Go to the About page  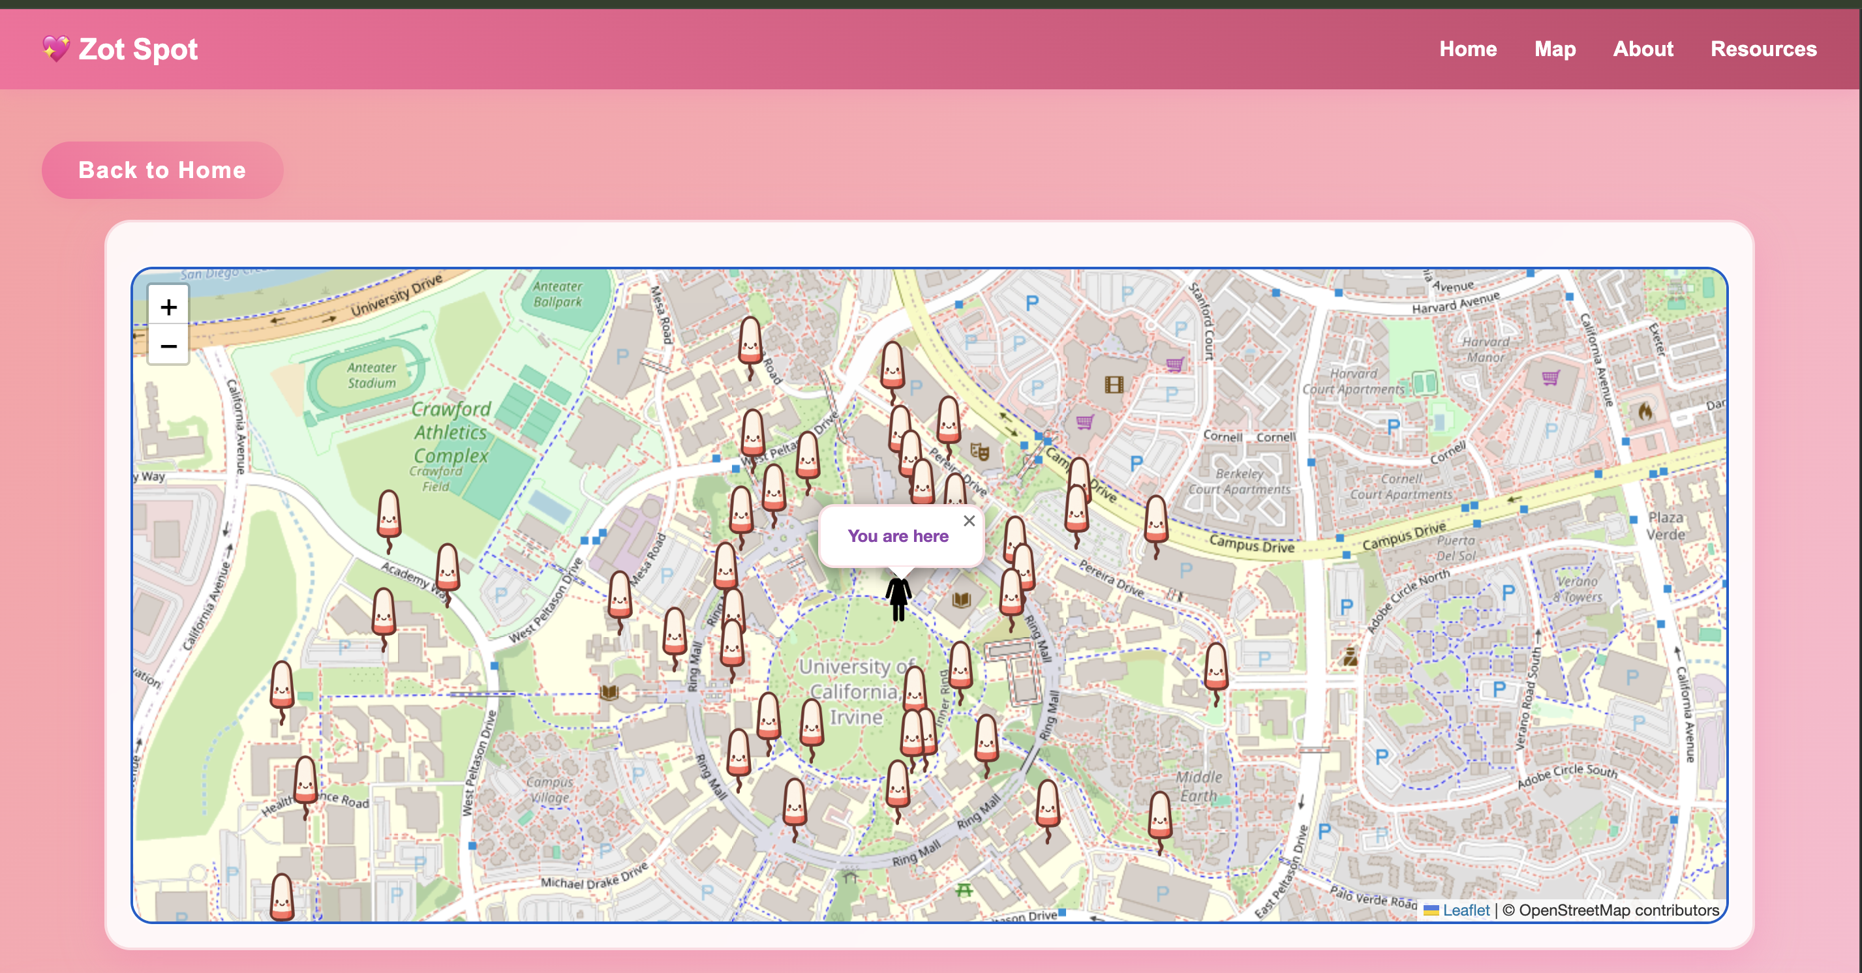pyautogui.click(x=1642, y=49)
